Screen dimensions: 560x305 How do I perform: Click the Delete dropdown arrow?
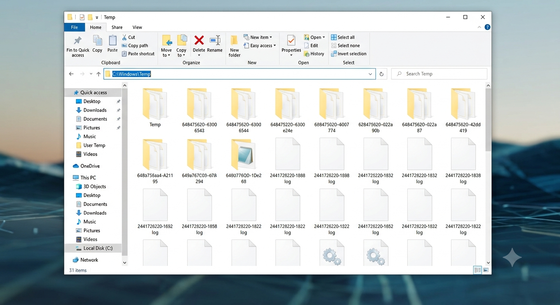pos(199,55)
